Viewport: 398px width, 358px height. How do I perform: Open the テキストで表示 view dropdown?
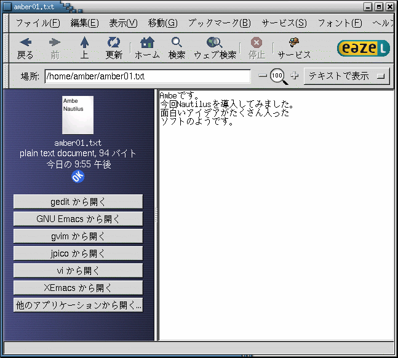click(347, 76)
